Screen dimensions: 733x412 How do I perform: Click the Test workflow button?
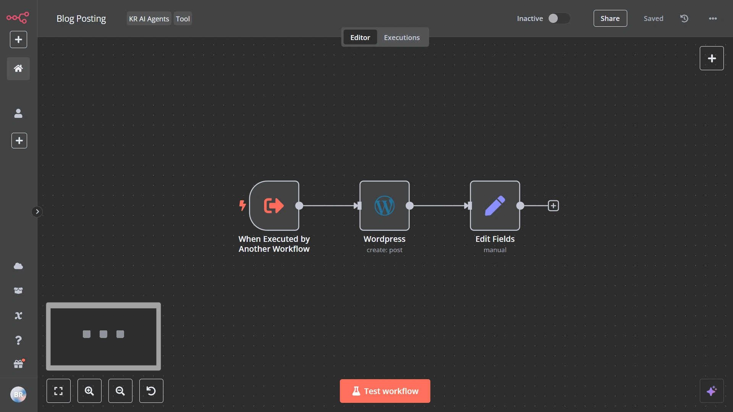[x=384, y=390]
